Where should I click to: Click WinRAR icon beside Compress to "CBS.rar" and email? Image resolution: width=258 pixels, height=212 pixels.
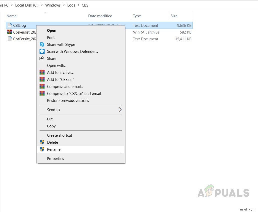[42, 94]
